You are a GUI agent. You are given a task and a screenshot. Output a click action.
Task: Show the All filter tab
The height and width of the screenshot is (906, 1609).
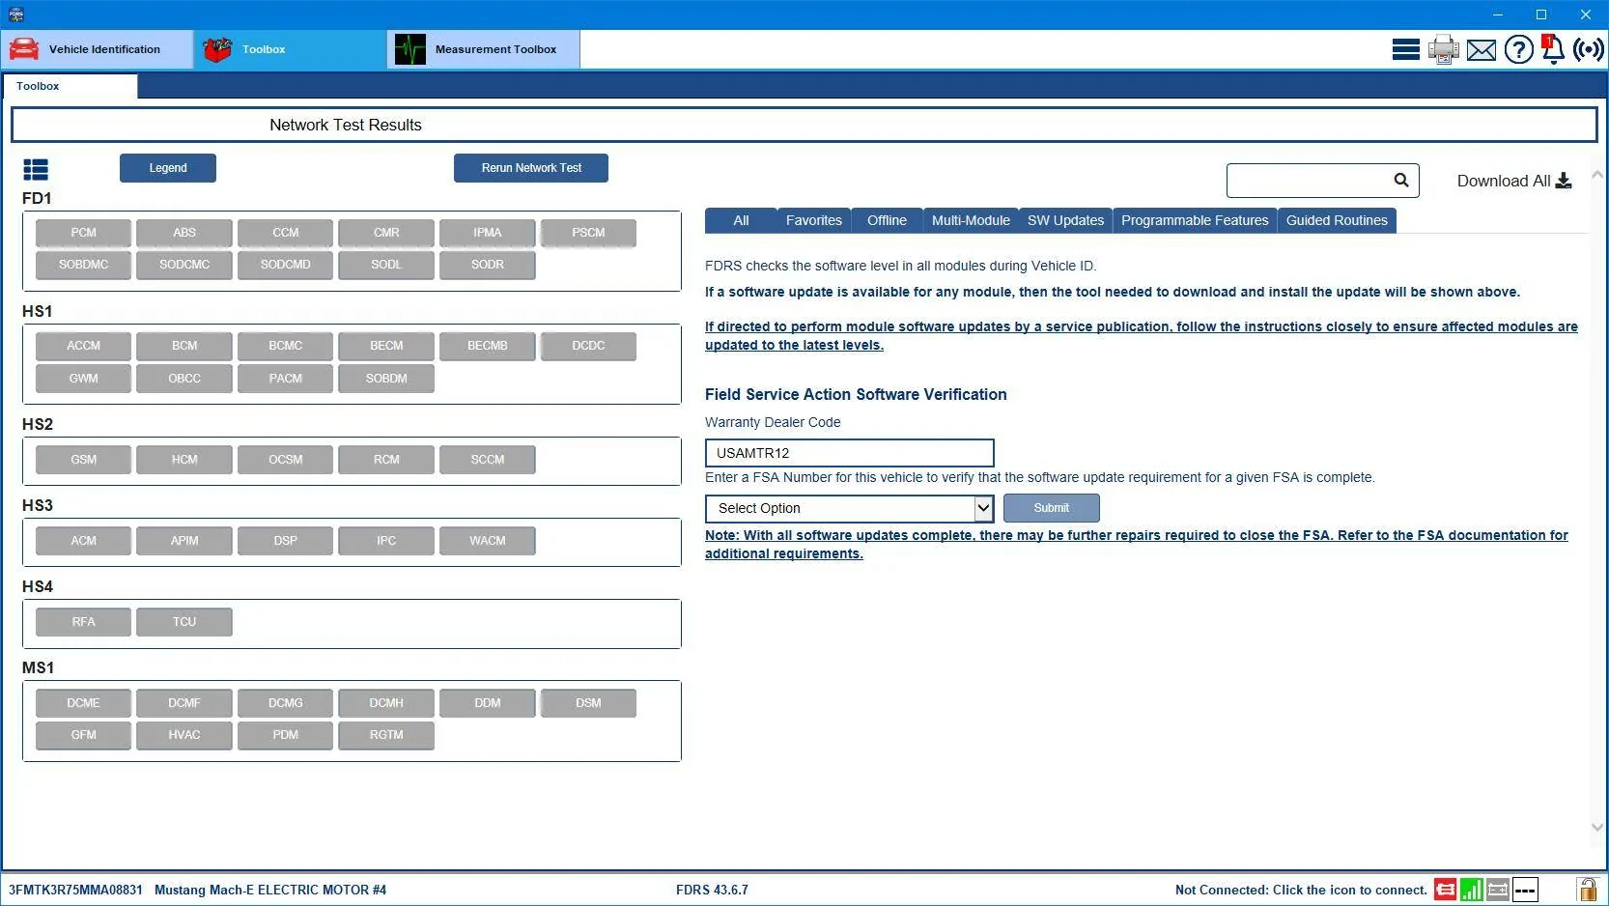[741, 220]
